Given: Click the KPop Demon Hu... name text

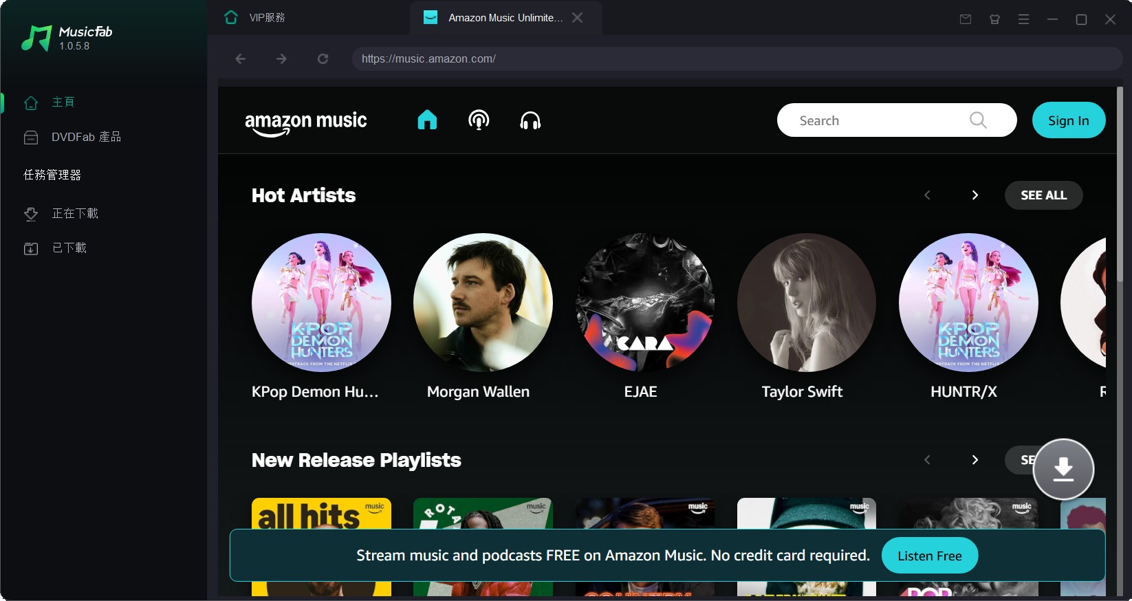Looking at the screenshot, I should point(315,392).
